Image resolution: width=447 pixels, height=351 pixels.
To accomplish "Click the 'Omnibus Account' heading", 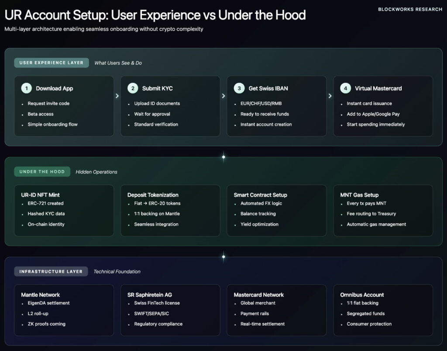I will (x=362, y=295).
